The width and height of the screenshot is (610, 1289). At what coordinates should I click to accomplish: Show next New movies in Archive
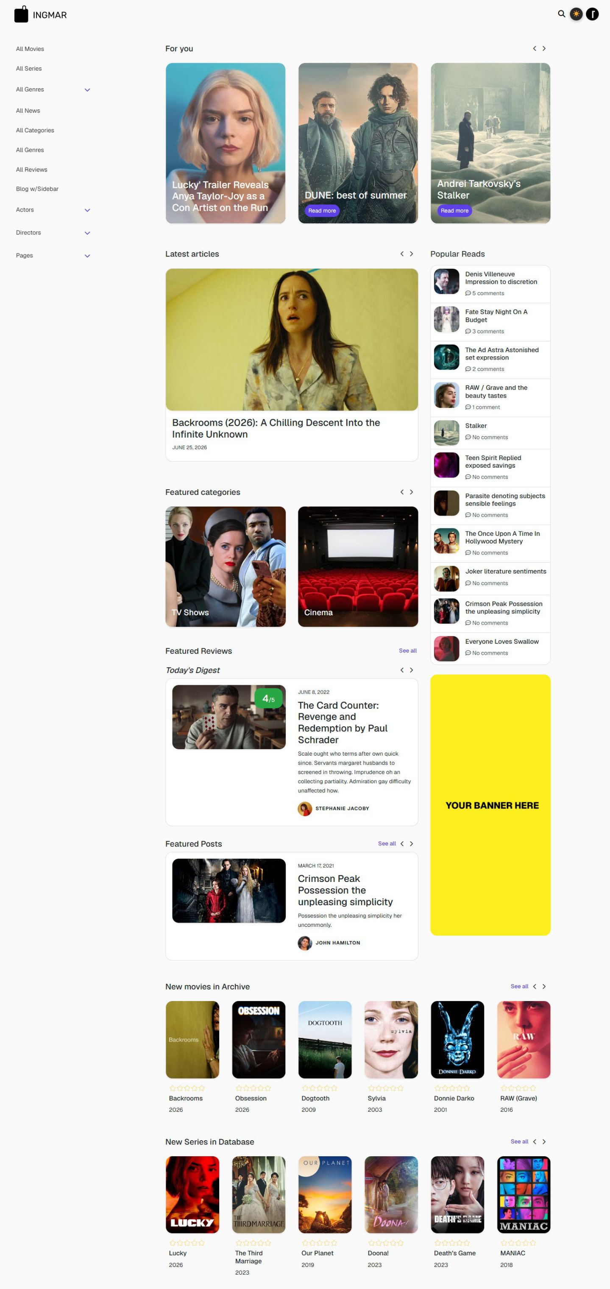click(544, 986)
